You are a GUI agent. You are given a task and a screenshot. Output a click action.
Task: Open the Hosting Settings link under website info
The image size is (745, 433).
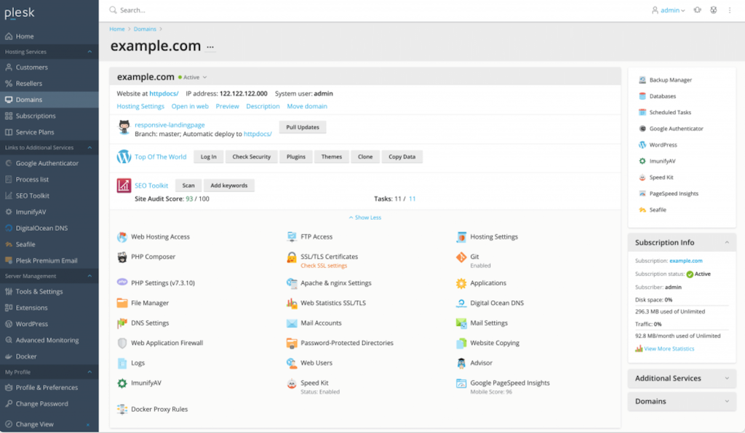[x=140, y=106]
